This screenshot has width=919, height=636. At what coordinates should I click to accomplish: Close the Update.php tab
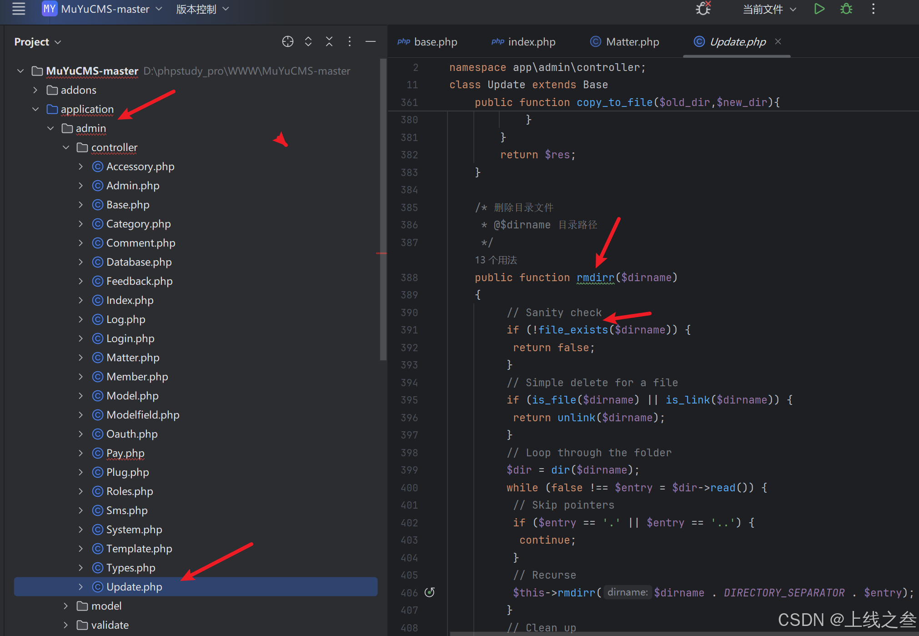[x=778, y=41]
